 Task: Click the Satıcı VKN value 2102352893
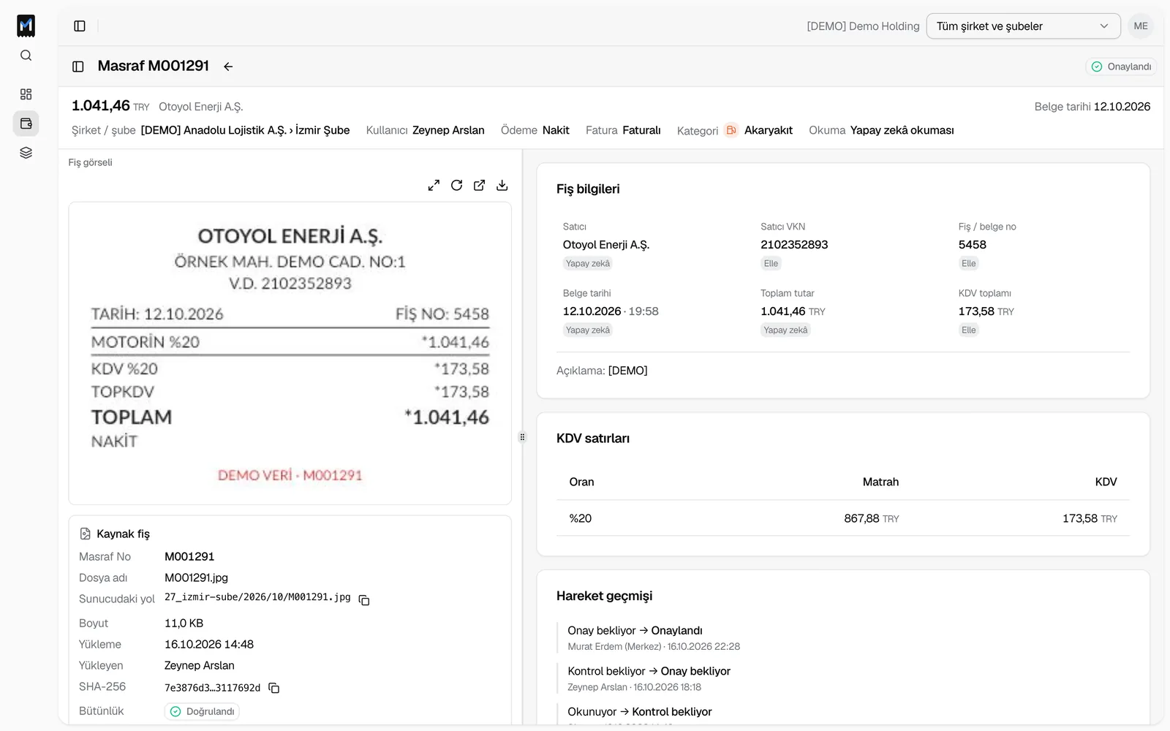[x=794, y=245]
